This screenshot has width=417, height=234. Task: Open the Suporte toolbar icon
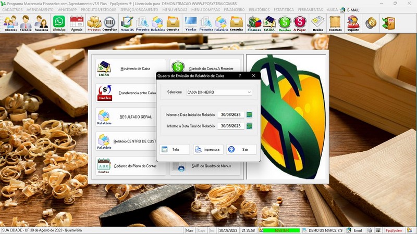pyautogui.click(x=353, y=23)
